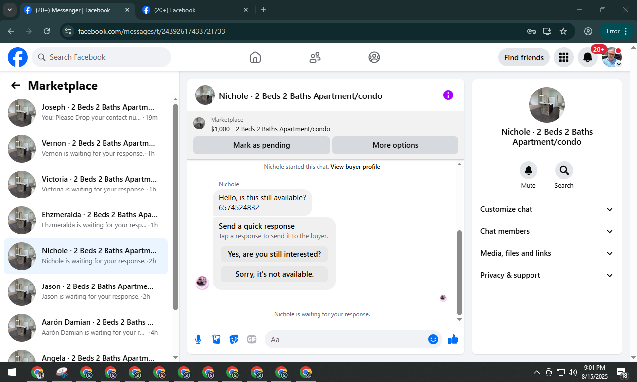Click the clock showing 9:01 PM
Viewport: 637px width, 382px height.
coord(595,368)
